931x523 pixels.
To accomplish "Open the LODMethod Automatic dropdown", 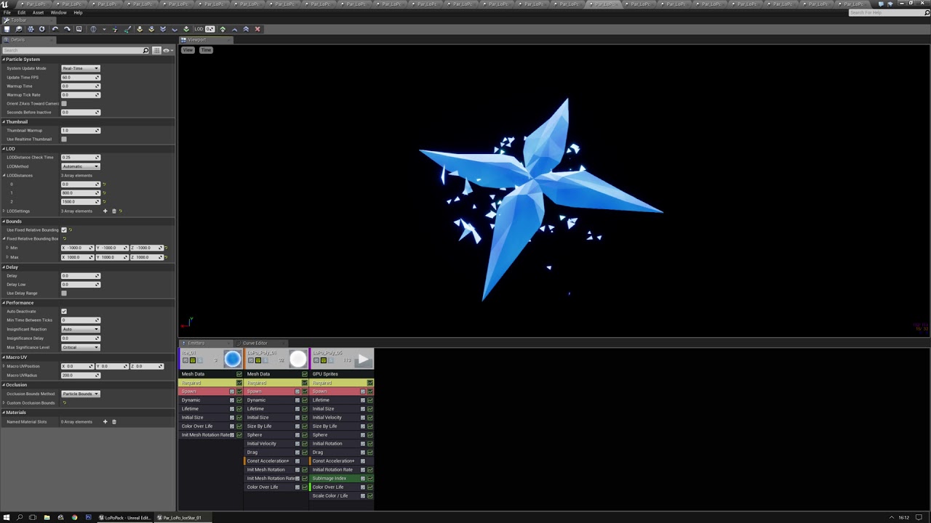I will click(81, 166).
